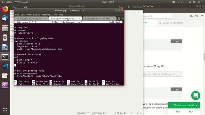
Task: Open the terminal File menu
Action: pos(17,15)
